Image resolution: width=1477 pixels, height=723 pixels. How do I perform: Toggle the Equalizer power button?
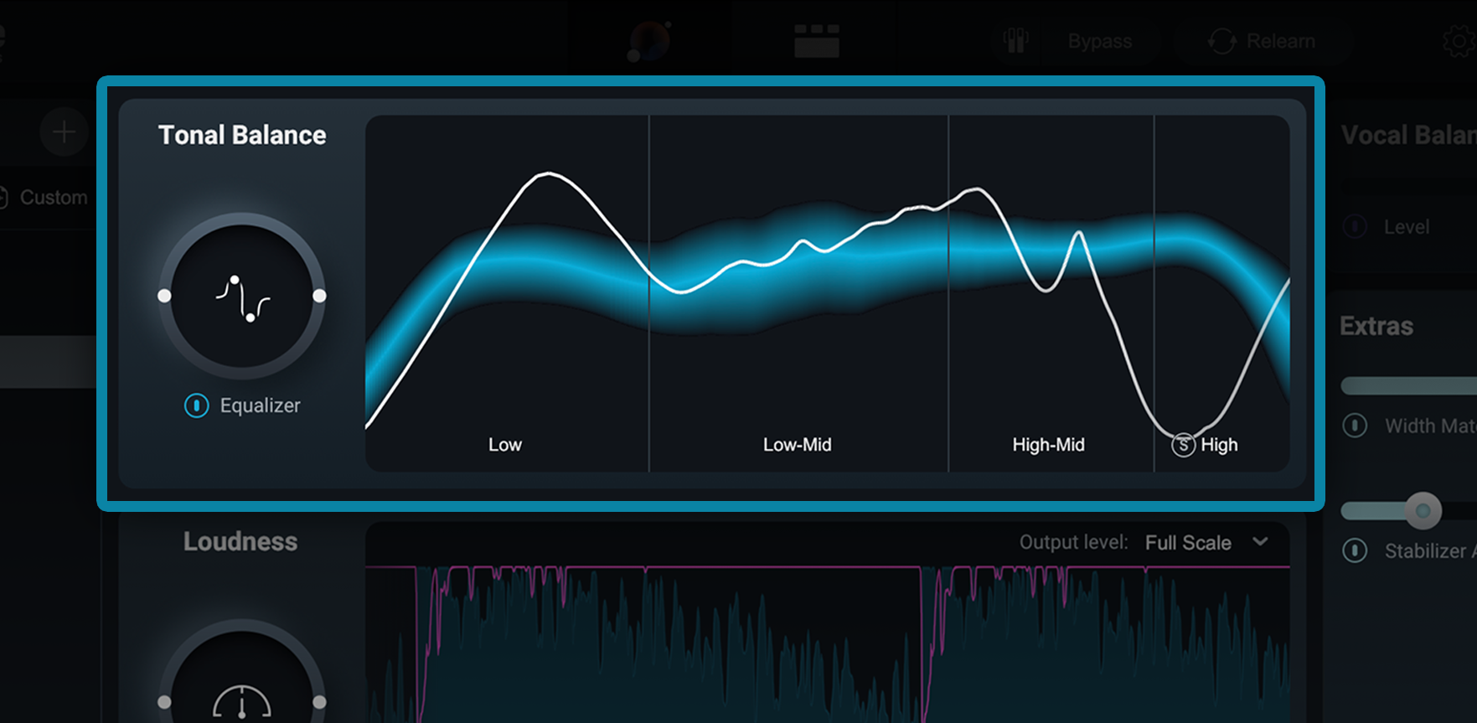[196, 406]
